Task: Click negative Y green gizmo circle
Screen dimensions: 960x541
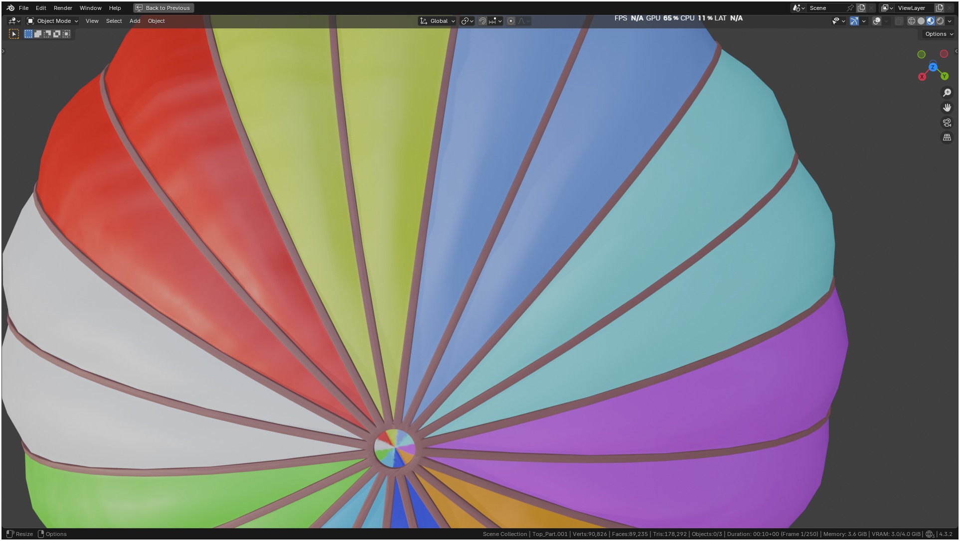Action: click(922, 54)
